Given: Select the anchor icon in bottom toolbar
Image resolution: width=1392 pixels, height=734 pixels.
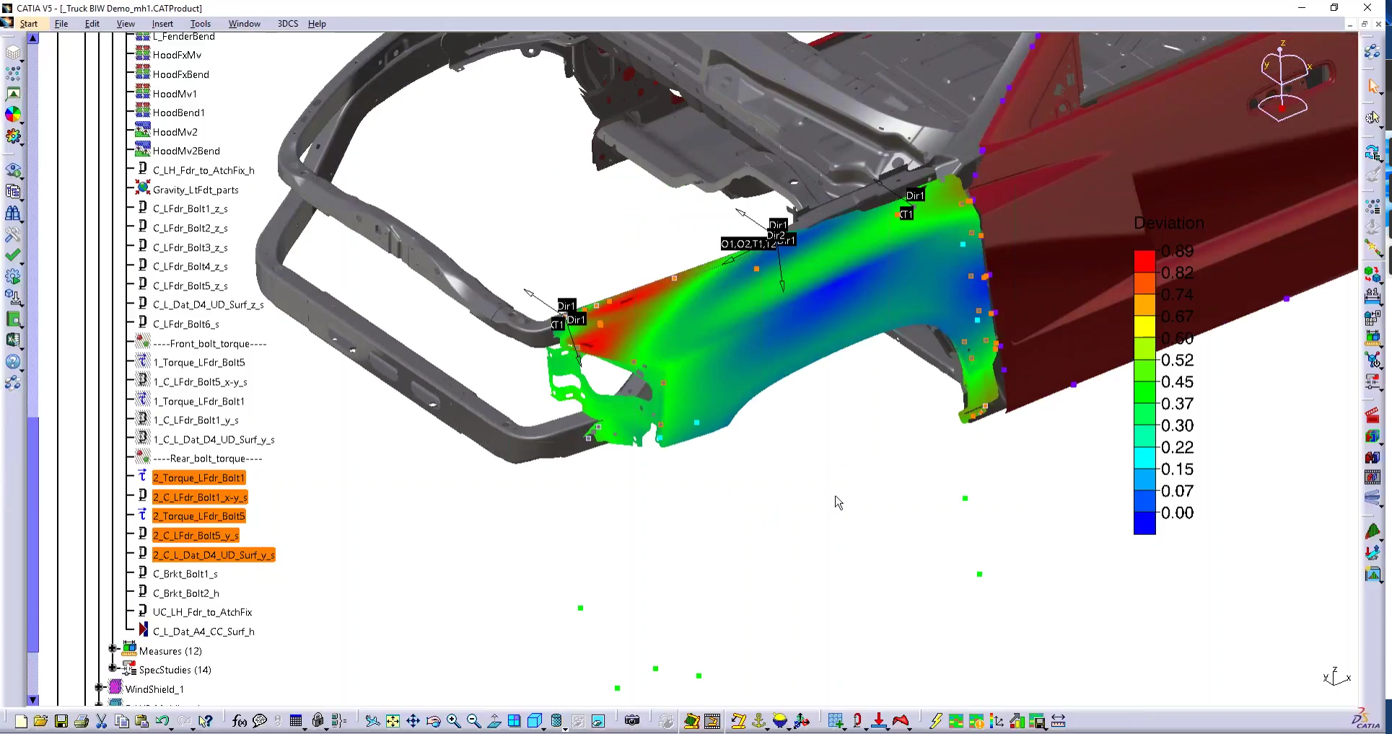Looking at the screenshot, I should [758, 721].
